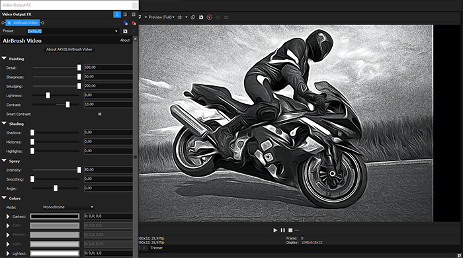This screenshot has height=258, width=463.
Task: Click the Smoothing slider handle
Action: click(32, 179)
